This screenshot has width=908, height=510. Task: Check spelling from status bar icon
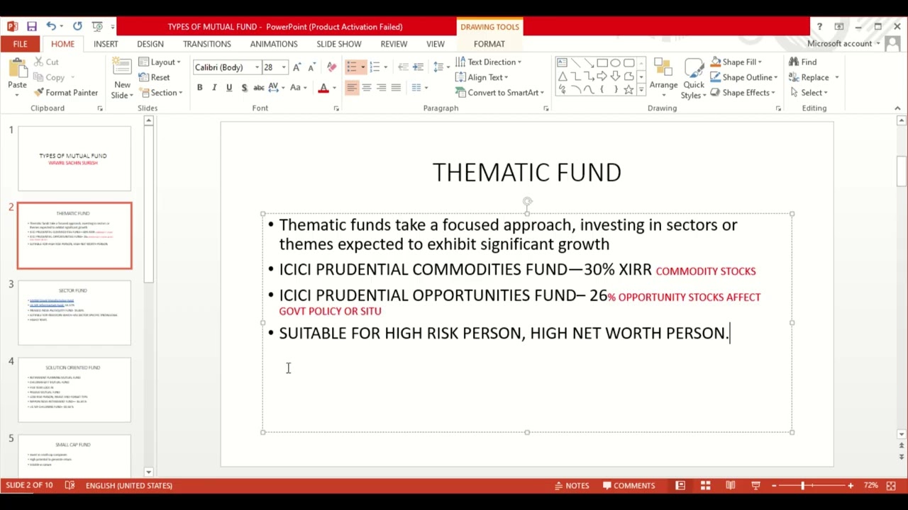[x=70, y=485]
